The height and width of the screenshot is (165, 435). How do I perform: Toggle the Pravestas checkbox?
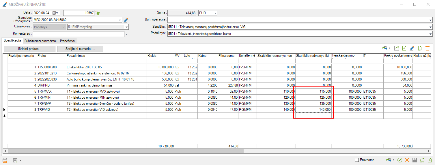(357, 160)
